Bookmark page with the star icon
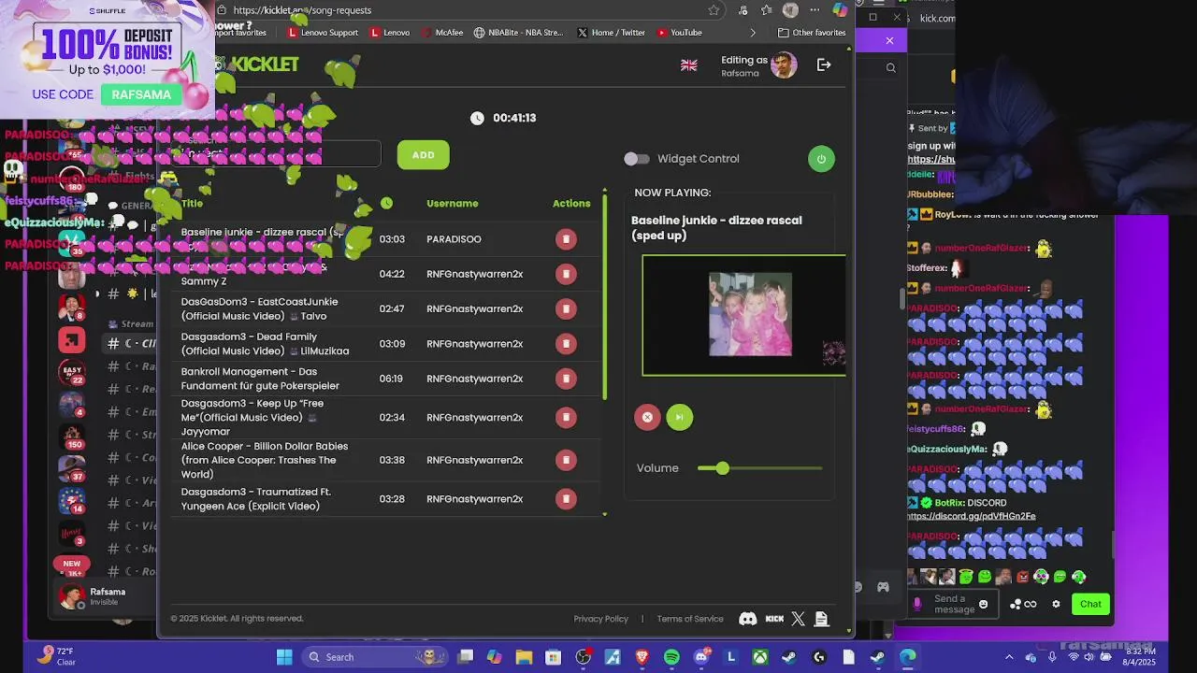The image size is (1197, 673). [x=714, y=10]
